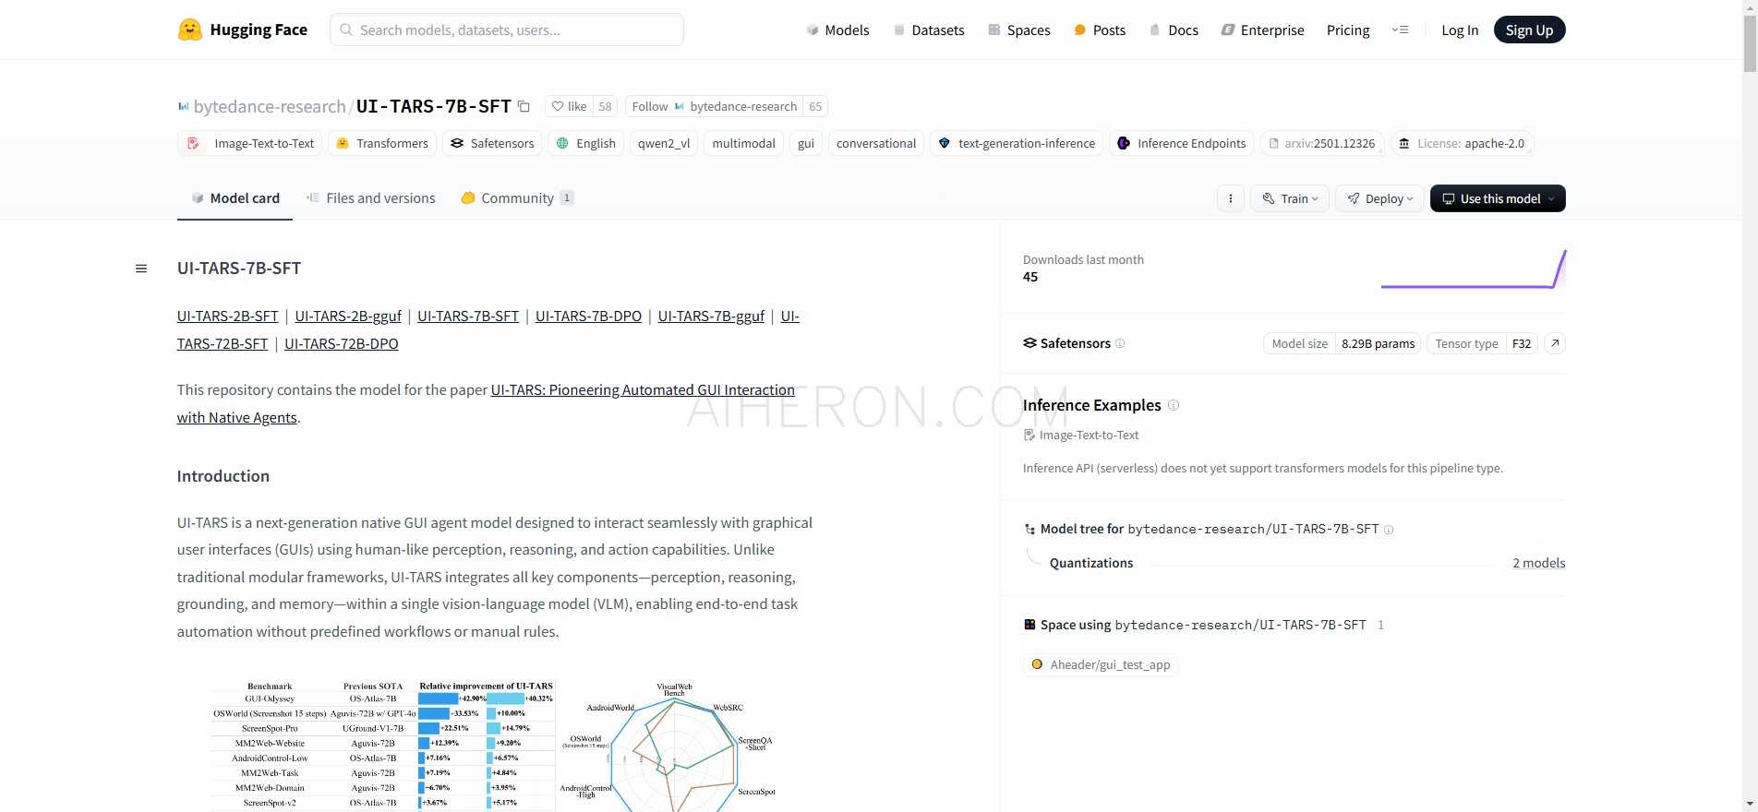Click the Hugging Face logo icon

(x=190, y=30)
